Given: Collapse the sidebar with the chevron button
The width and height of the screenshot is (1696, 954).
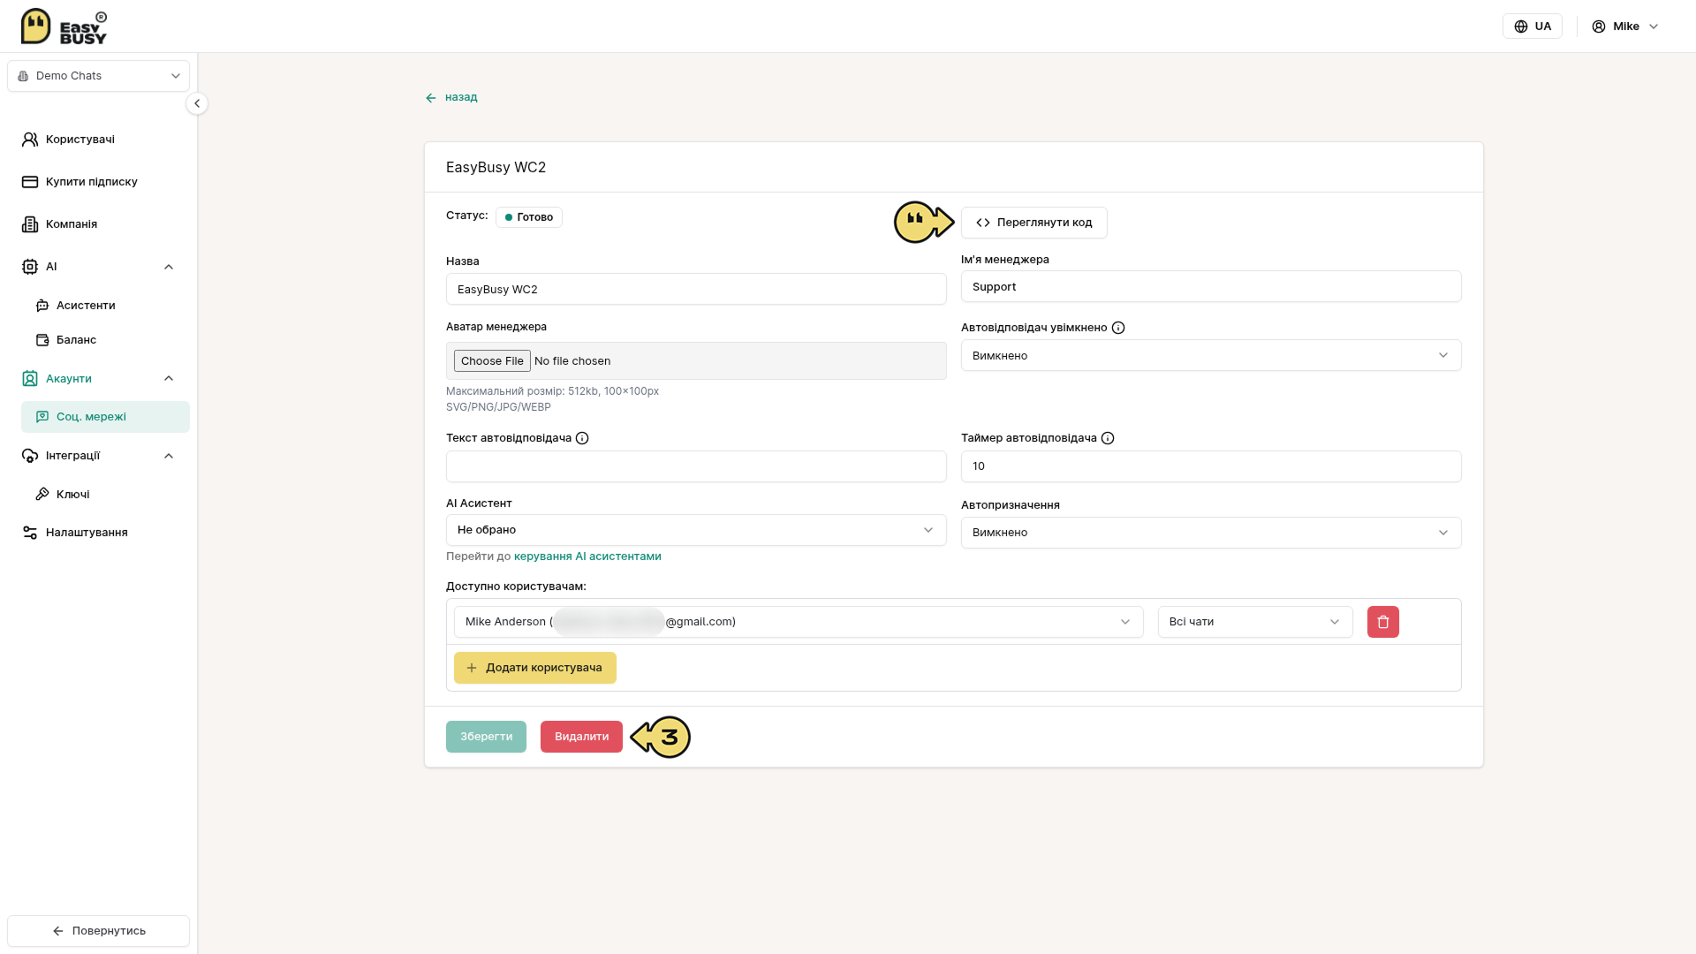Looking at the screenshot, I should pos(197,103).
